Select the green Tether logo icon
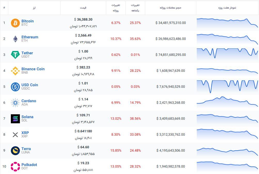Image resolution: width=259 pixels, height=174 pixels. 15,55
